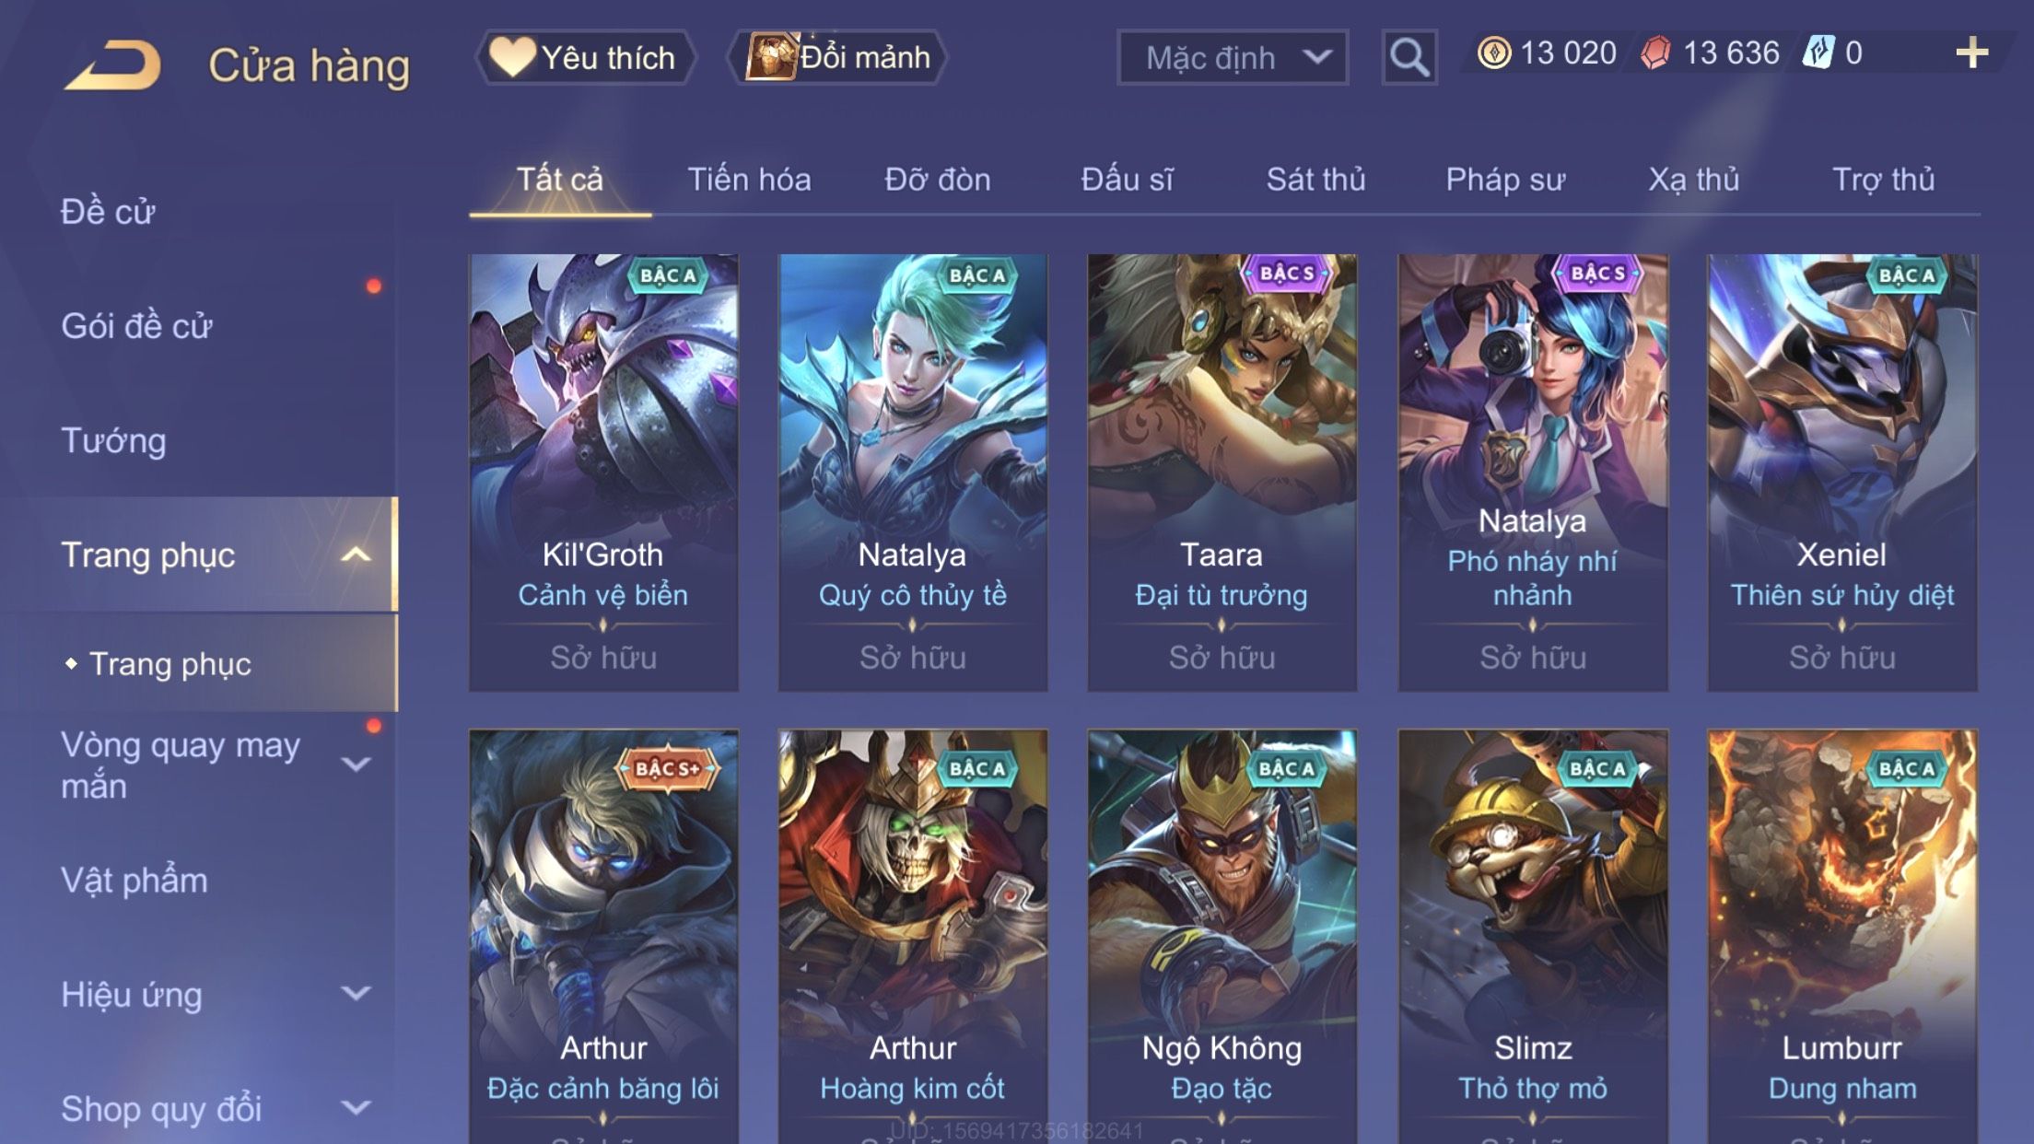Tap the blue voucher currency icon
Screen dimensions: 2034x1144
pyautogui.click(x=1818, y=53)
